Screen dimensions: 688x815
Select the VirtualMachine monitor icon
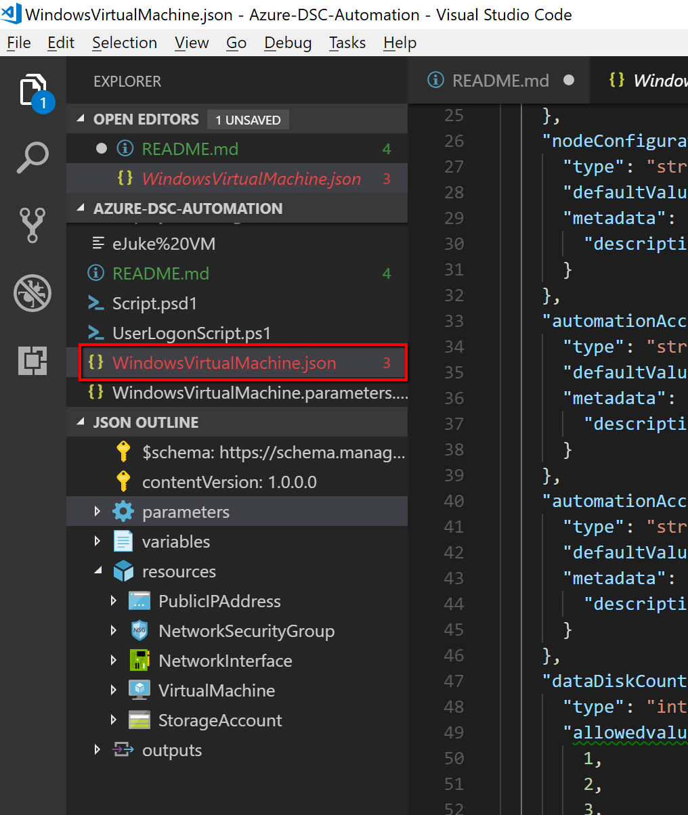coord(139,690)
